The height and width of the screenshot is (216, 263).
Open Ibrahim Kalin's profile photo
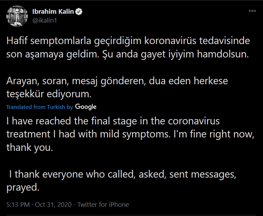click(16, 16)
